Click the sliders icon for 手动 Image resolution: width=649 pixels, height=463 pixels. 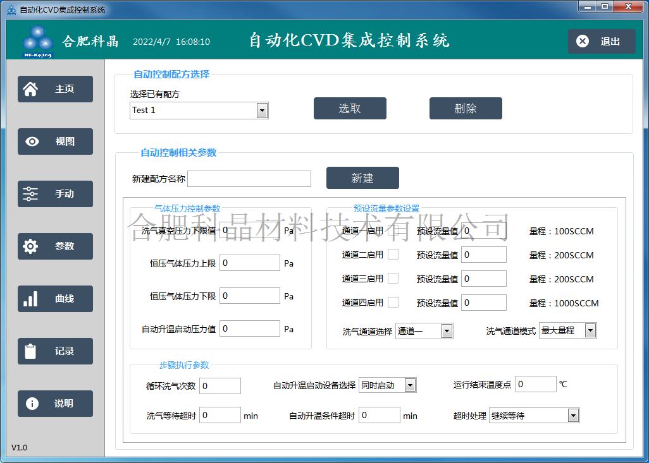coord(30,194)
